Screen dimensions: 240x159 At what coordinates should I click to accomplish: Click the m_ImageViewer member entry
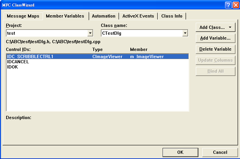[x=147, y=57]
